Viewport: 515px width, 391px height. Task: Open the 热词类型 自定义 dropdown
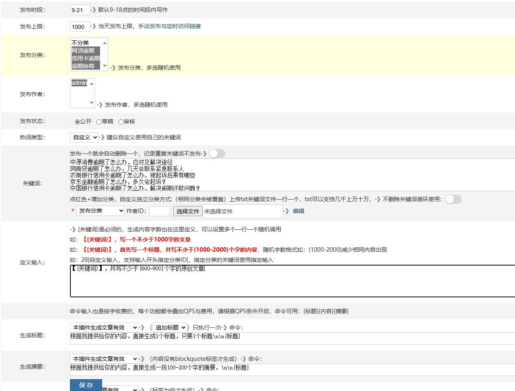84,138
